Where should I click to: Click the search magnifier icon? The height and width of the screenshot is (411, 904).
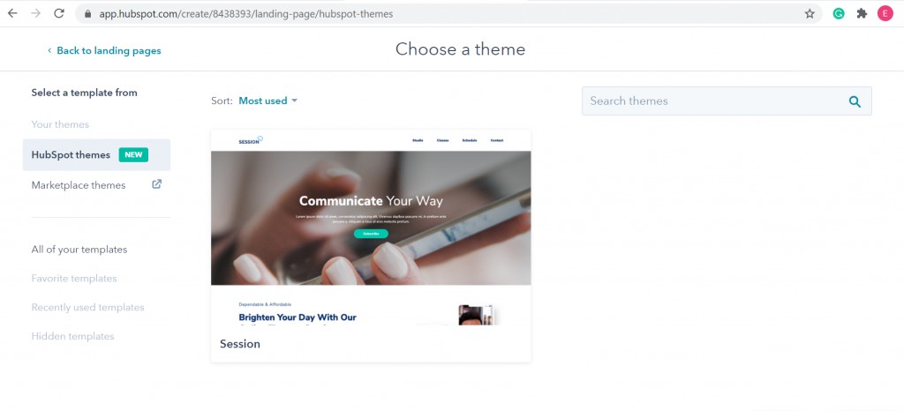point(855,102)
